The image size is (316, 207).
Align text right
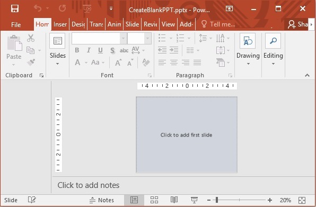click(186, 62)
